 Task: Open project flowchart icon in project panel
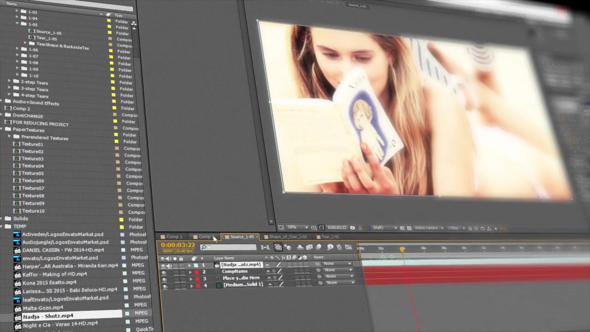134,23
